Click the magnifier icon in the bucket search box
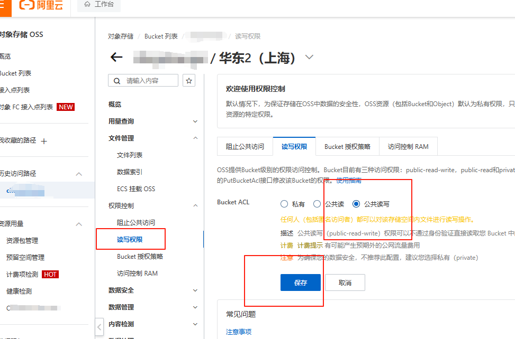This screenshot has width=515, height=339. (117, 80)
